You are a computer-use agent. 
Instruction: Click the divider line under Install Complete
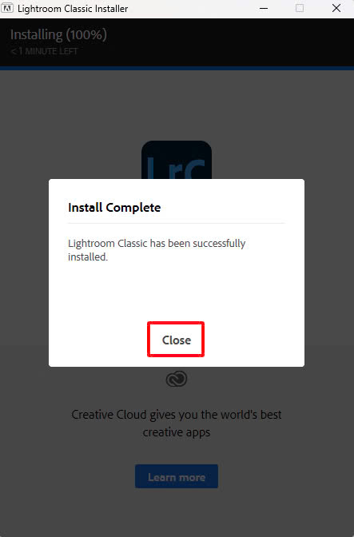point(177,223)
